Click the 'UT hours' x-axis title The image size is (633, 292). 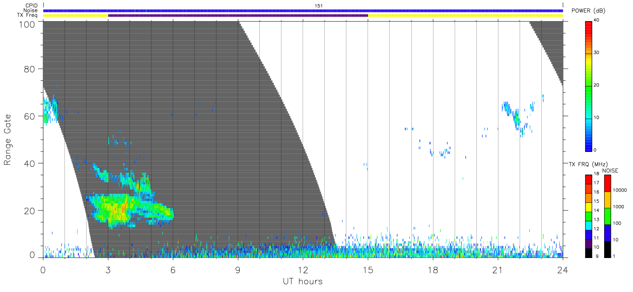(303, 281)
